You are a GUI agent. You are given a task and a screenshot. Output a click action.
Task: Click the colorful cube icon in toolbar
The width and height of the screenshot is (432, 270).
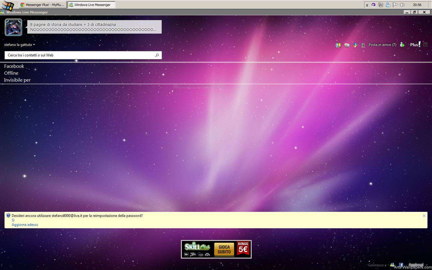(355, 45)
